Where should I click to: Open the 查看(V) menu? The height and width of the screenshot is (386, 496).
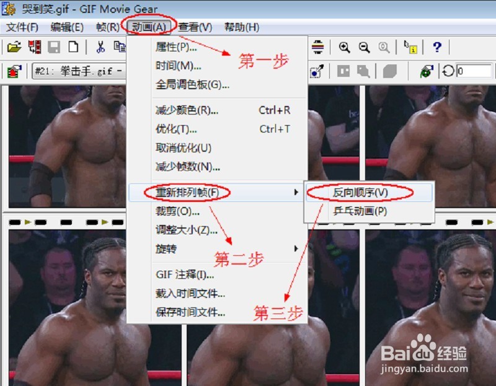(x=195, y=27)
